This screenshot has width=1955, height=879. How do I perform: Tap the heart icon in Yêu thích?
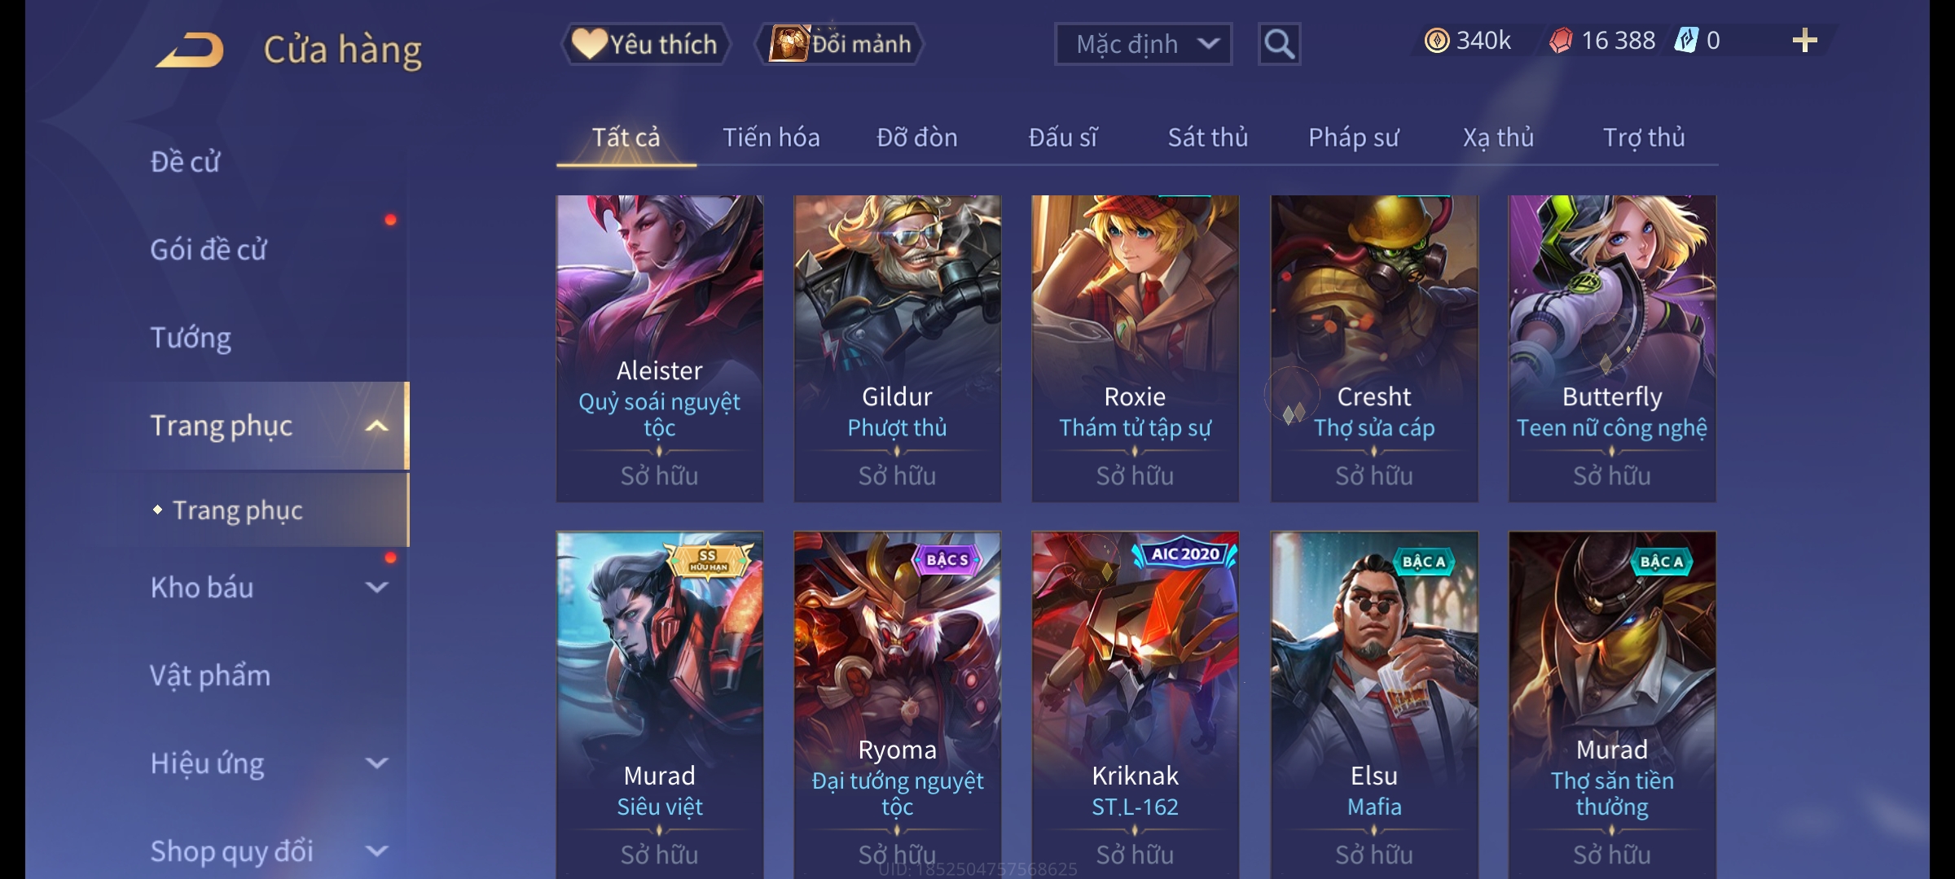[589, 44]
